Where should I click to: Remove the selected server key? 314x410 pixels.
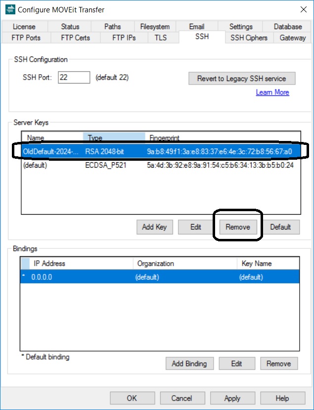[238, 227]
